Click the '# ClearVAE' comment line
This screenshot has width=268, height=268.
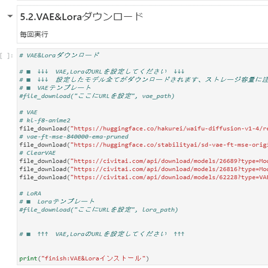tap(38, 153)
